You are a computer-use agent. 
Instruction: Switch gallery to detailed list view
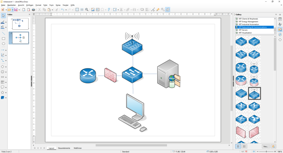[x=244, y=146]
